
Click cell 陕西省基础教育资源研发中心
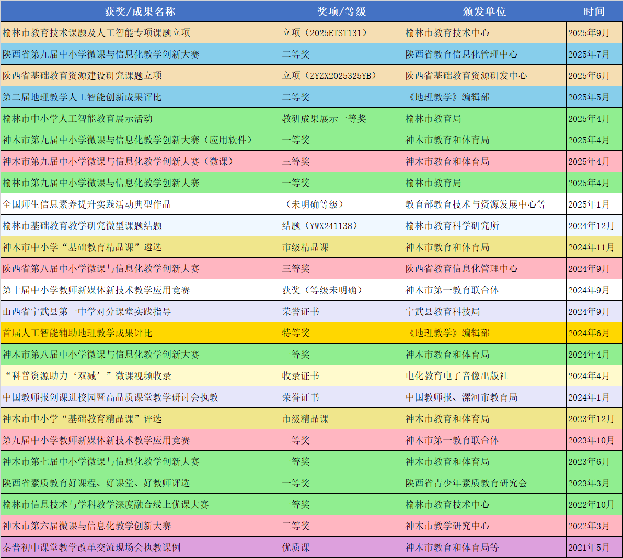coord(484,75)
